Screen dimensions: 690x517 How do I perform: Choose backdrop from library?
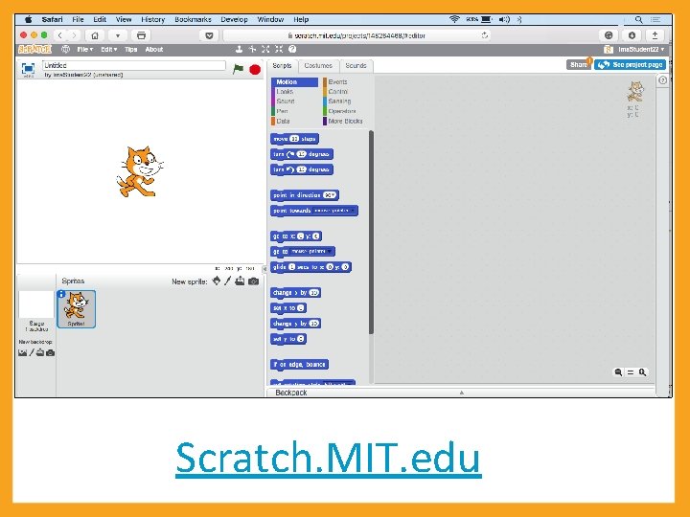coord(22,352)
